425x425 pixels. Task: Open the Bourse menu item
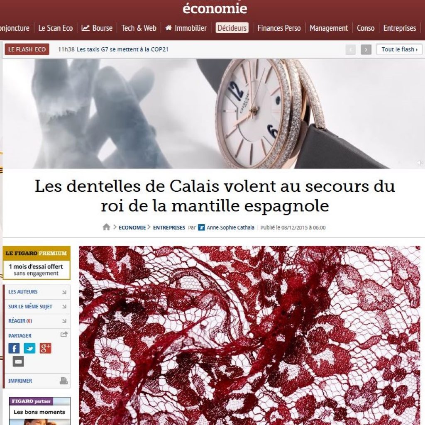(97, 28)
